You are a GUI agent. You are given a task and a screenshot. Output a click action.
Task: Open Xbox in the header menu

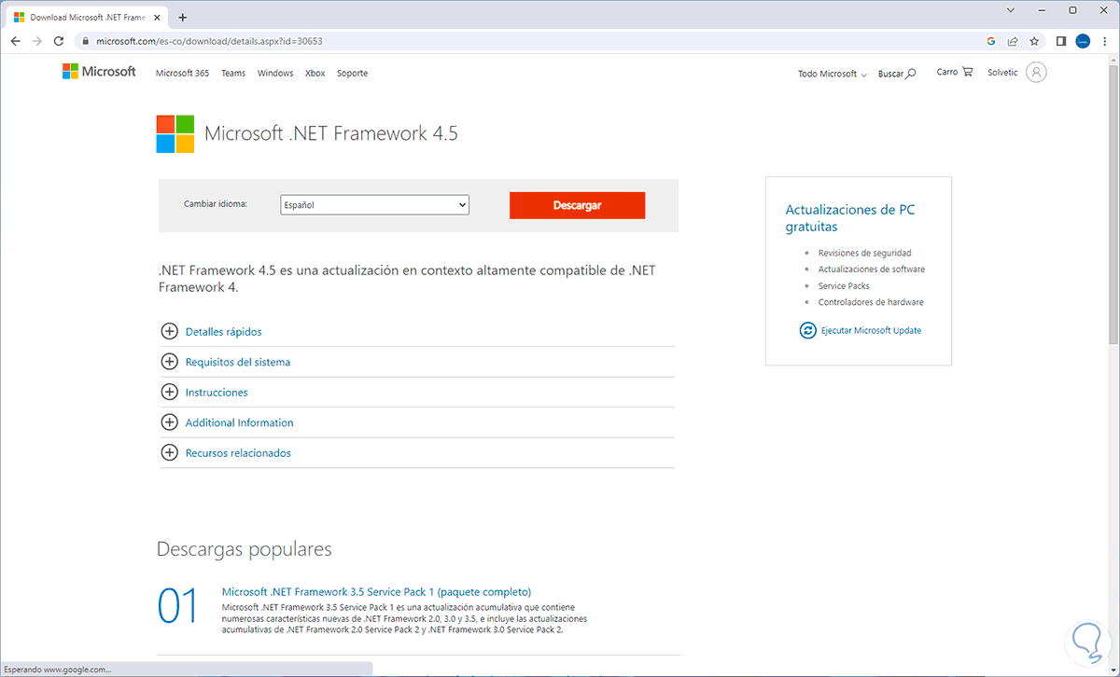(315, 73)
